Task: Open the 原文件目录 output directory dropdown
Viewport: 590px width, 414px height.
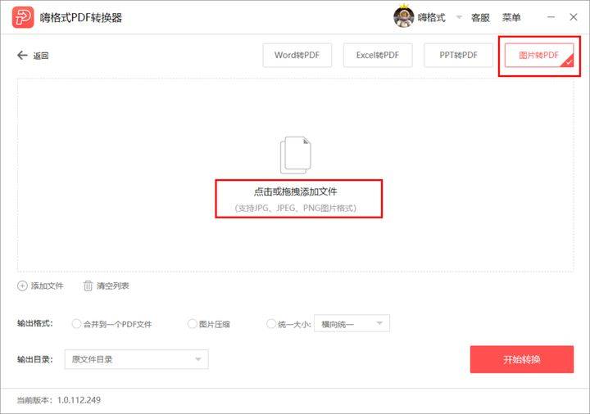Action: (x=136, y=359)
